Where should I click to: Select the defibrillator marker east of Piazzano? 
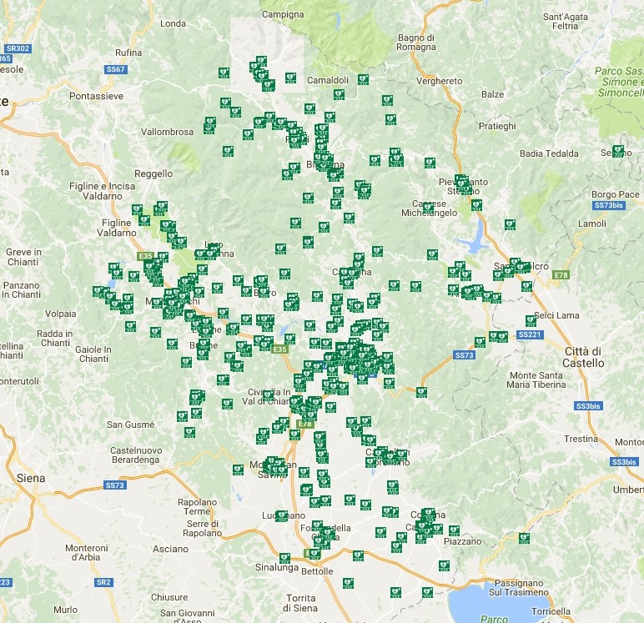(x=524, y=538)
